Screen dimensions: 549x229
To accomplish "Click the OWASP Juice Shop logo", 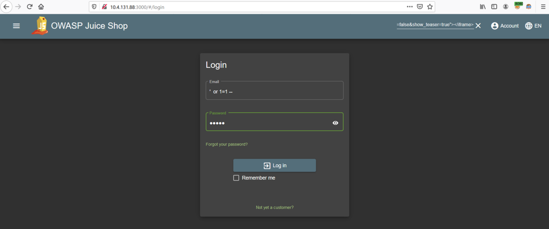I will (40, 26).
